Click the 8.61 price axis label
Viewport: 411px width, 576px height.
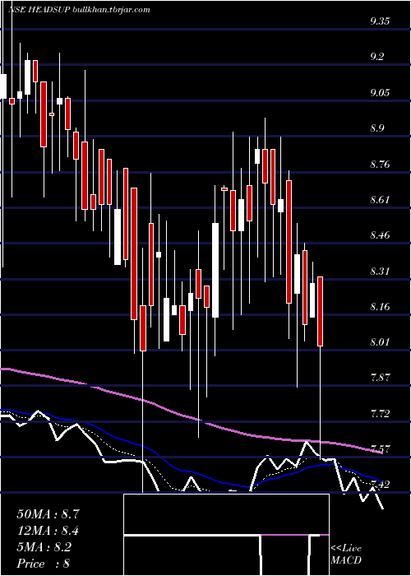pyautogui.click(x=380, y=200)
